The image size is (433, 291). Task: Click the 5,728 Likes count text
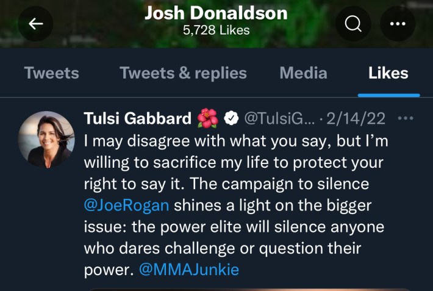coord(216,30)
